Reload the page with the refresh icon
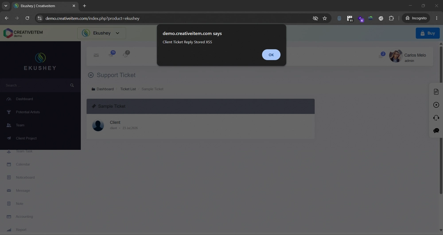The image size is (443, 235). tap(27, 18)
